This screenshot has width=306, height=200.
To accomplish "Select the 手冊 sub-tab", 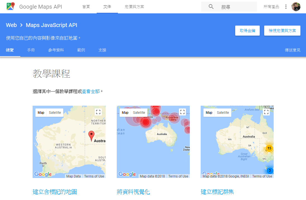I will 31,50.
